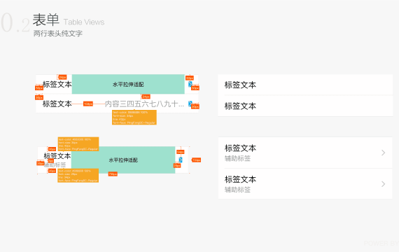Image resolution: width=399 pixels, height=252 pixels.
Task: Click blue arrow icon beside top green stretch block
Action: point(190,84)
